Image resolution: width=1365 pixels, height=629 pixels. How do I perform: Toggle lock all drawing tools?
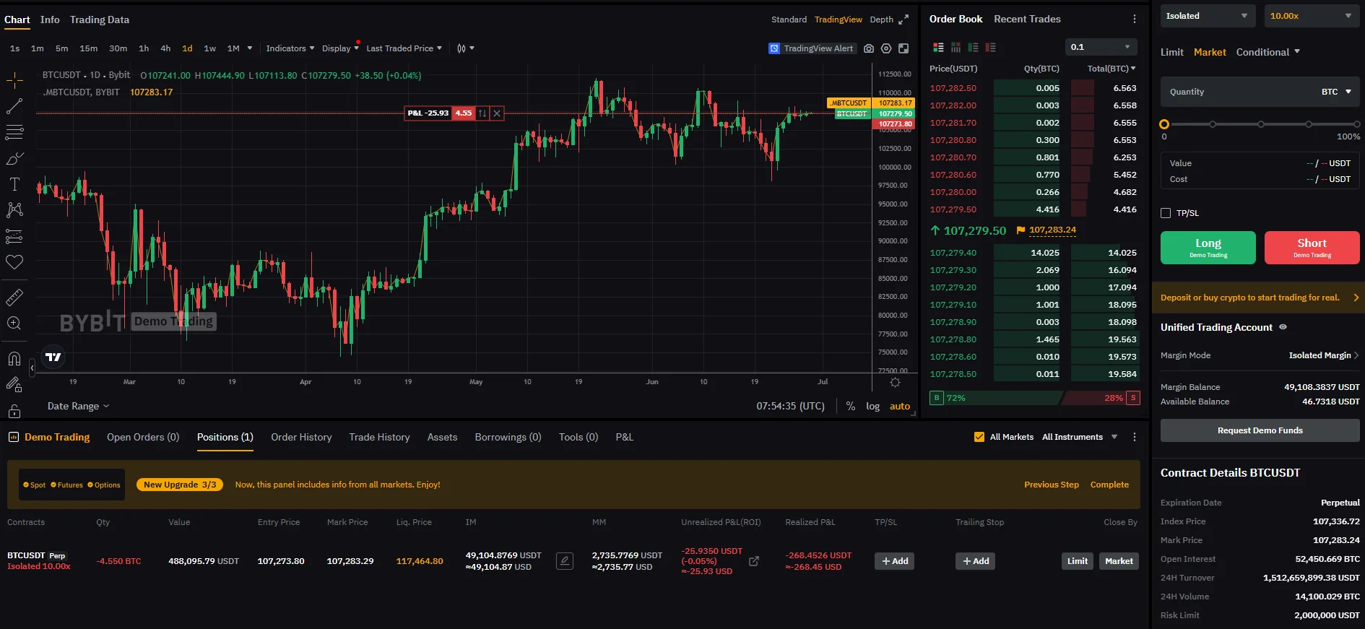pos(14,411)
